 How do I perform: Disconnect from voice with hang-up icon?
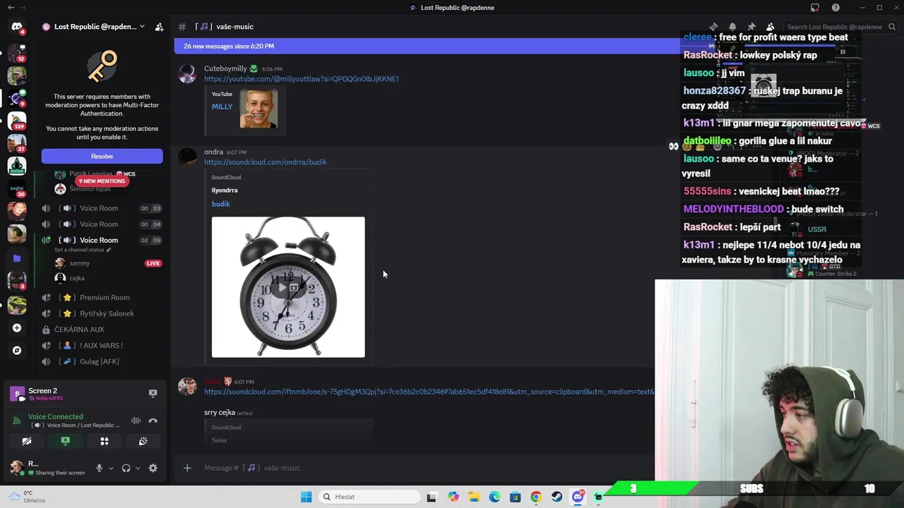pos(153,421)
